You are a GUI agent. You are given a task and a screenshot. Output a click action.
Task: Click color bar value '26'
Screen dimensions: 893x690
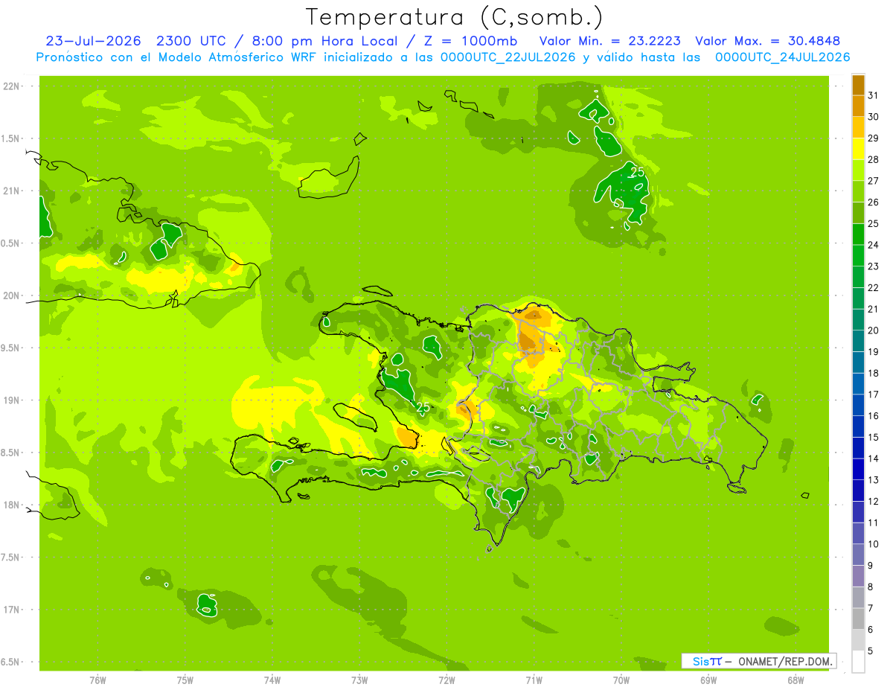(874, 202)
